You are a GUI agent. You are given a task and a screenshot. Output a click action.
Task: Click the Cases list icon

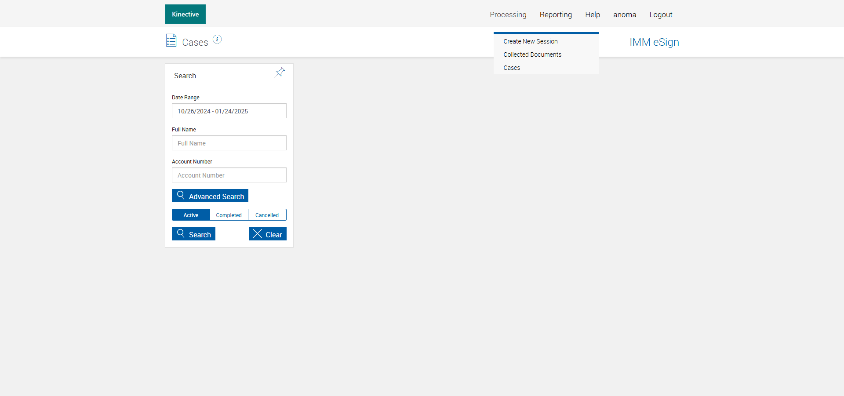coord(171,40)
